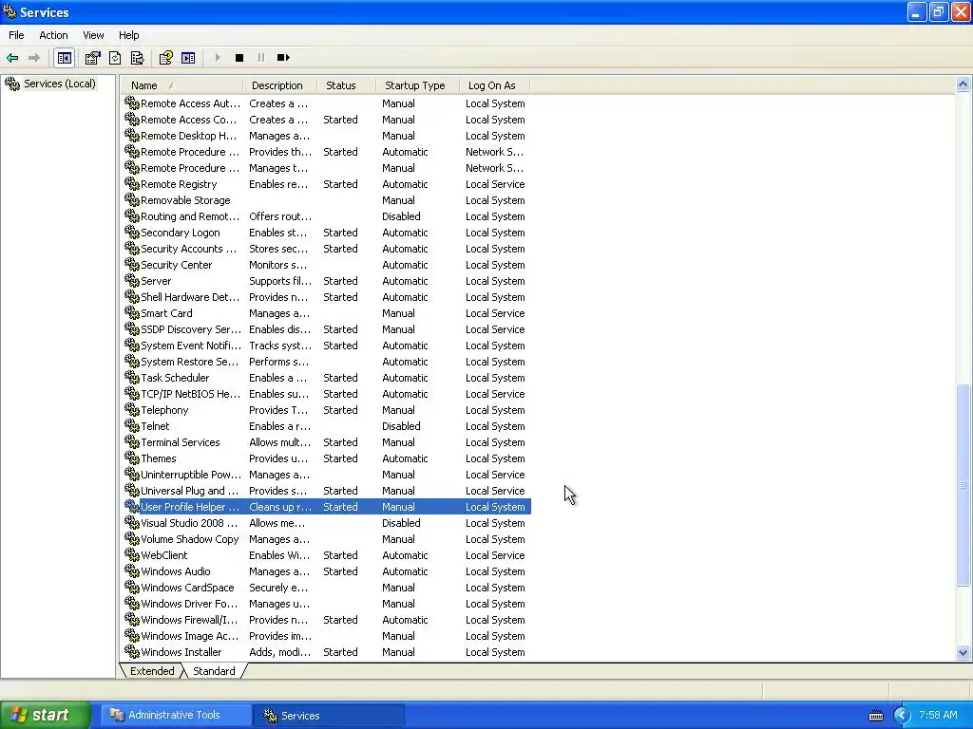The image size is (973, 729).
Task: Select Uninterruptible Power Supply row
Action: click(x=327, y=475)
